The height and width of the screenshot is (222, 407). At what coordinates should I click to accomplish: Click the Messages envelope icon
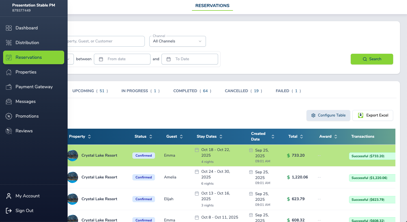tap(9, 102)
